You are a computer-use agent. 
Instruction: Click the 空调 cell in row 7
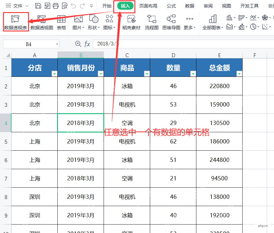(x=127, y=179)
